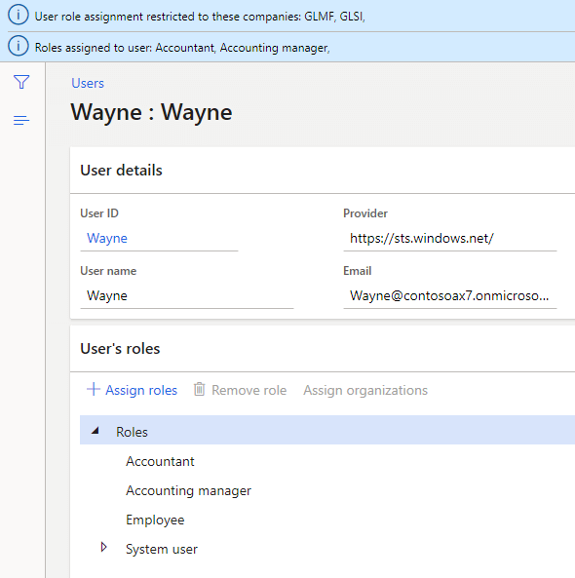Expand the System user role node
575x578 pixels.
click(x=103, y=547)
